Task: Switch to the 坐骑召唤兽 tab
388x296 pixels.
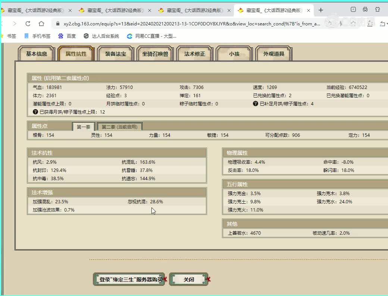Action: [x=155, y=53]
